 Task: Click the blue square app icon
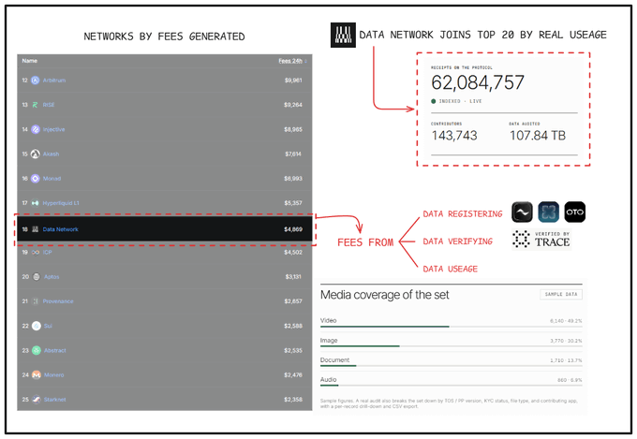(548, 212)
